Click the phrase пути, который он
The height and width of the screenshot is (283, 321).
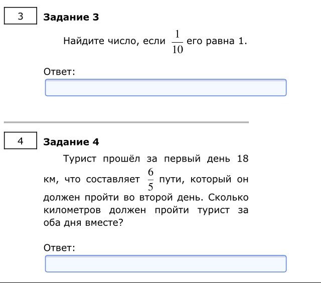tap(204, 179)
